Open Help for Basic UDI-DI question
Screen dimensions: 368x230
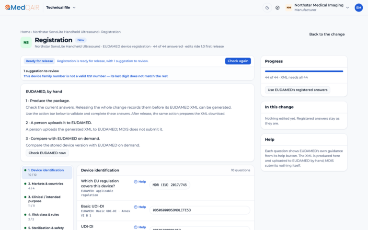140,207
